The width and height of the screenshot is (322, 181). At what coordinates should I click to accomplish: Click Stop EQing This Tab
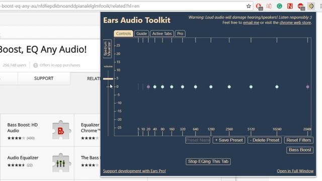208,161
